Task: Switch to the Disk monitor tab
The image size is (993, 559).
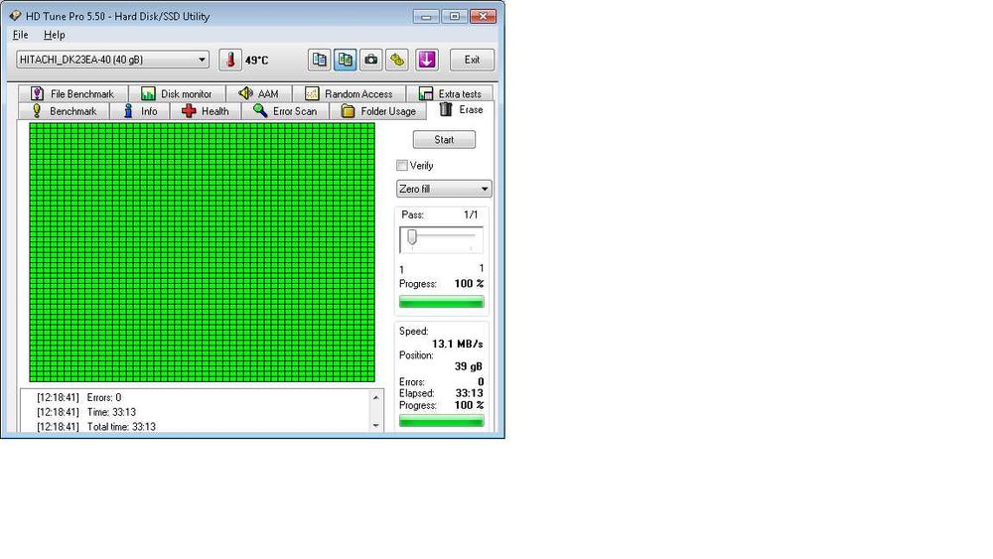Action: coord(178,93)
